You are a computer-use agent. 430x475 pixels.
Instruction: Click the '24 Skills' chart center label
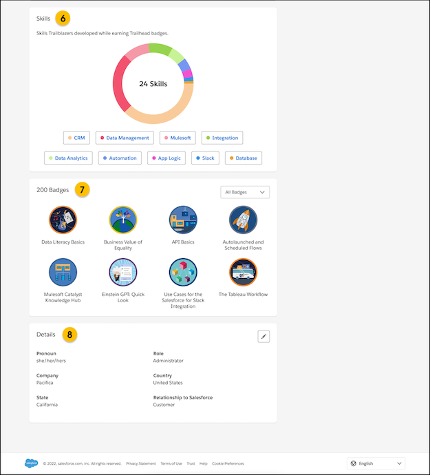click(153, 83)
